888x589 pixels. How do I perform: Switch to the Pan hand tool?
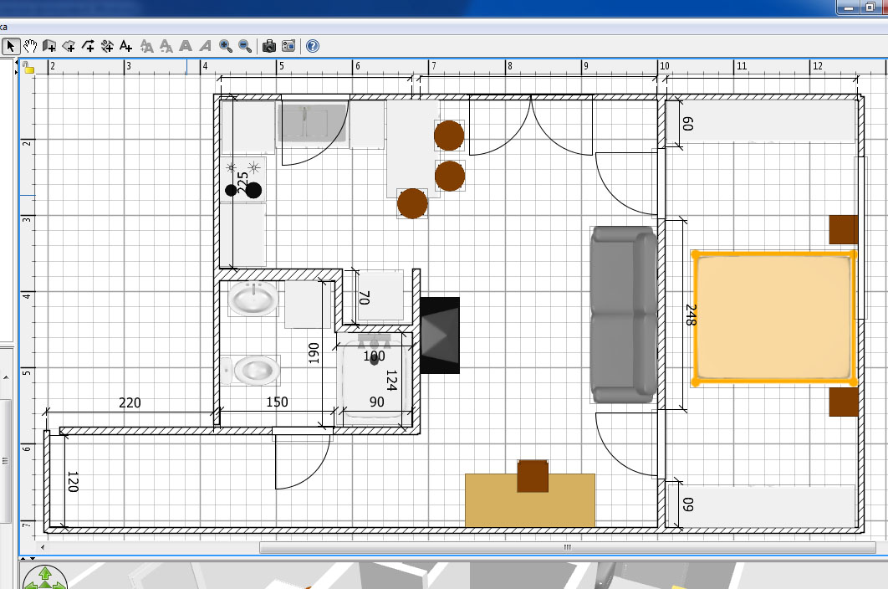click(x=30, y=46)
